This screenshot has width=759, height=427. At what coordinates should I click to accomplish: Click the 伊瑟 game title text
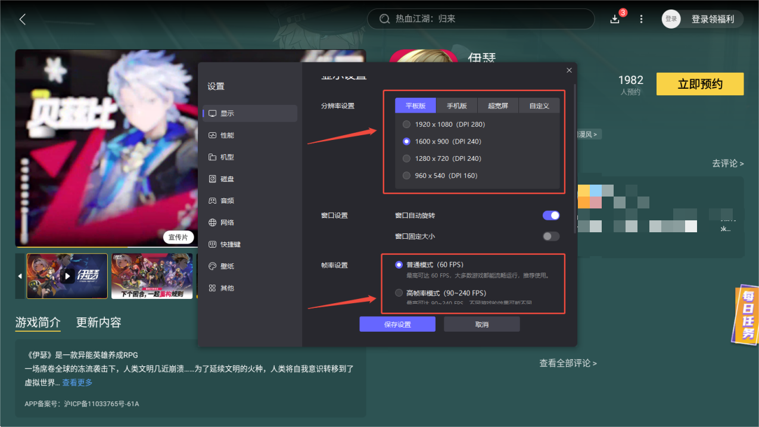[x=482, y=58]
